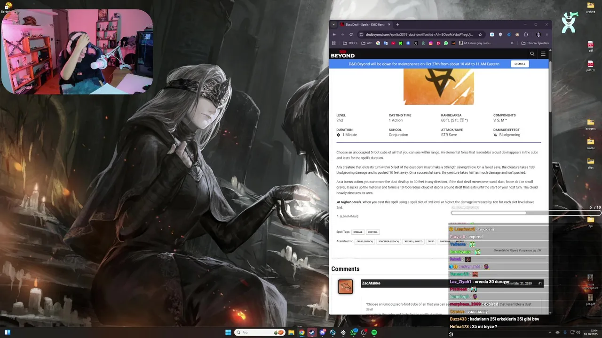Reload the Dust Devil page
The image size is (602, 338).
351,34
